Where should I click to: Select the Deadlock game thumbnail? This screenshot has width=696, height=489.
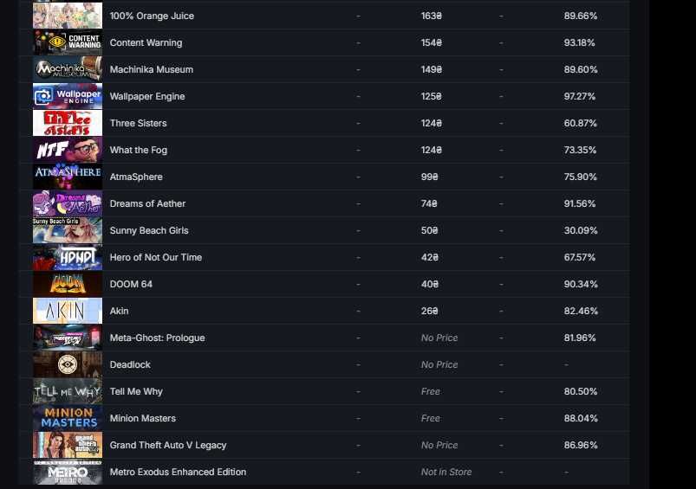point(68,364)
